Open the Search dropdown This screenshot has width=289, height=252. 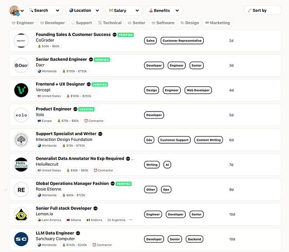pyautogui.click(x=44, y=11)
